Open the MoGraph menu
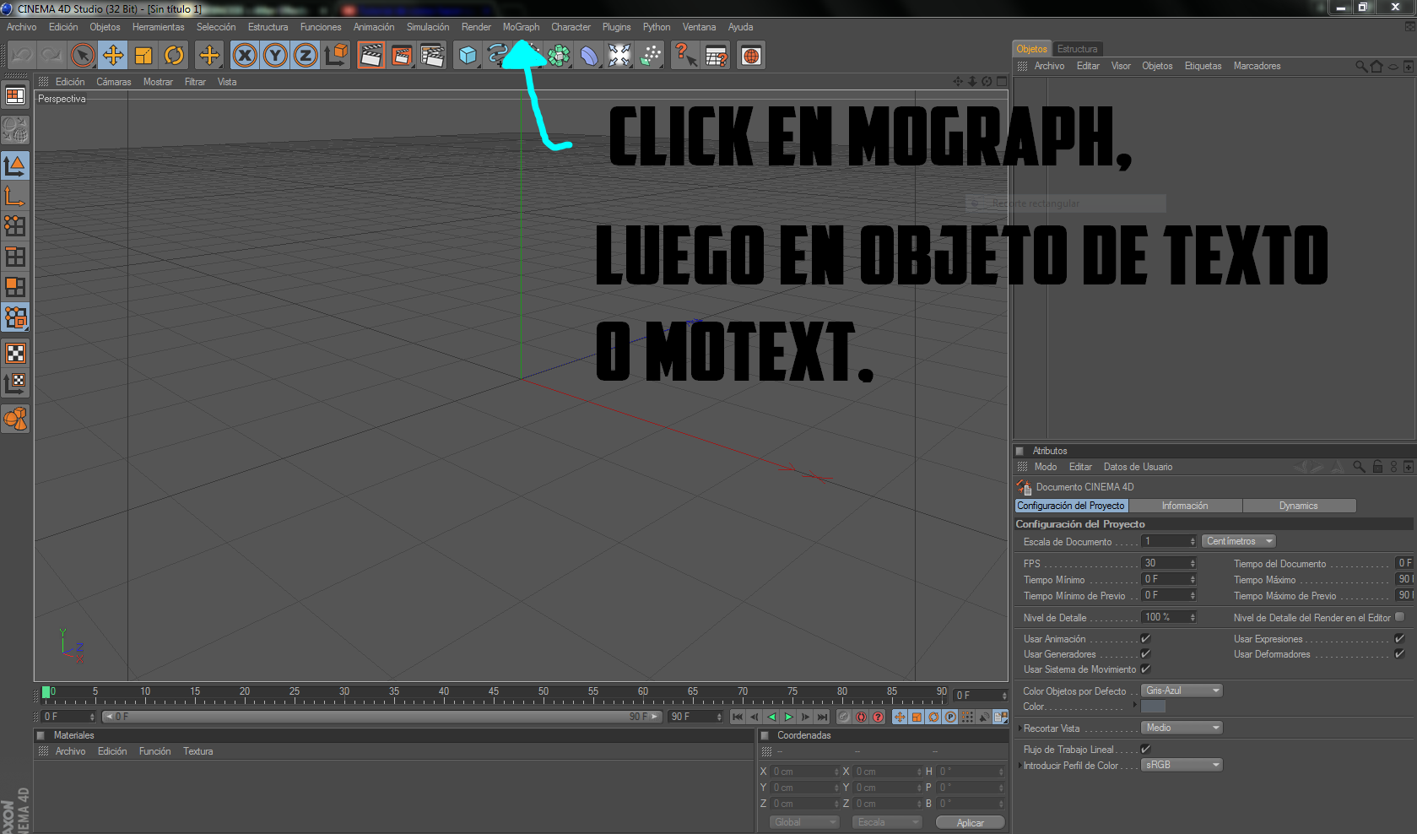Screen dimensions: 1417x834 521,27
